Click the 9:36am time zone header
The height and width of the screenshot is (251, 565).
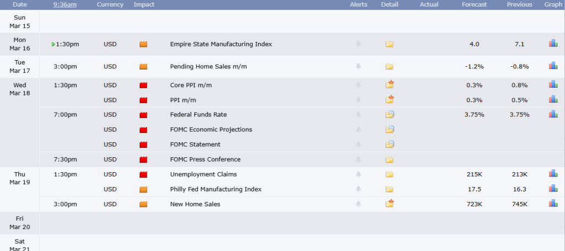click(65, 4)
